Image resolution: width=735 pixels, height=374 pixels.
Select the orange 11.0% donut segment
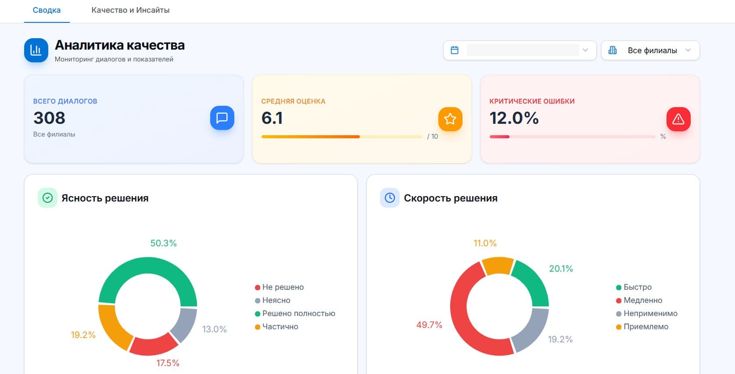498,265
